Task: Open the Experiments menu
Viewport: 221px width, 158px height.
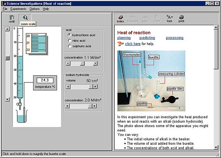Action: click(x=18, y=9)
